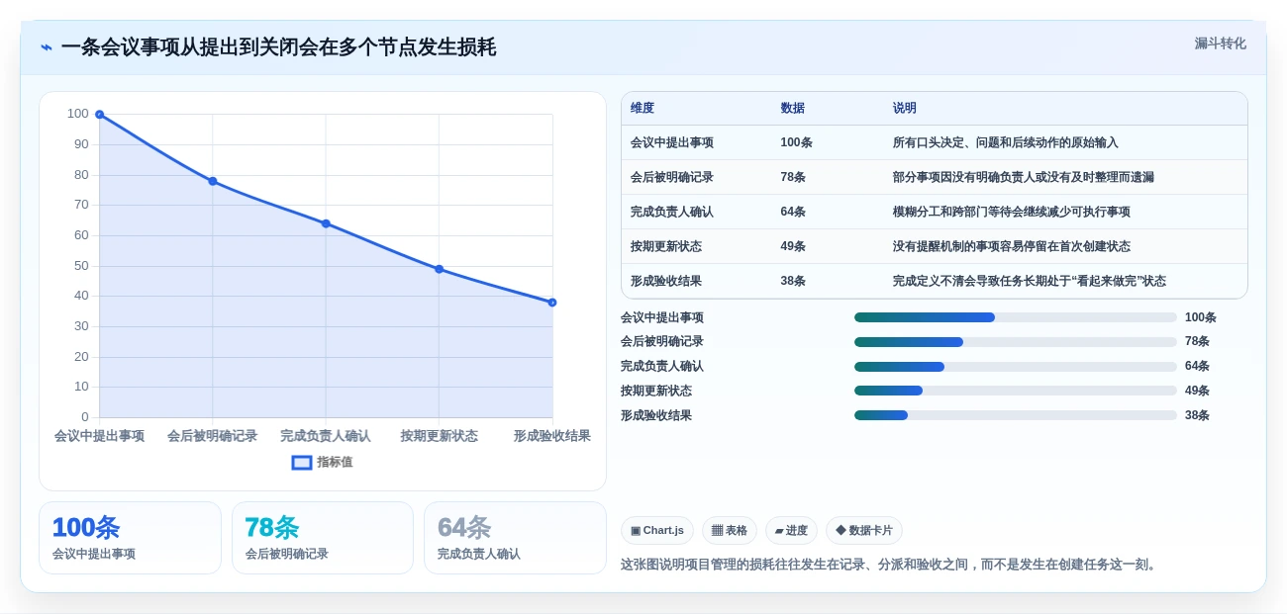Viewport: 1287px width, 614px height.
Task: Click table cell 完成负责人确认
Action: coord(672,212)
